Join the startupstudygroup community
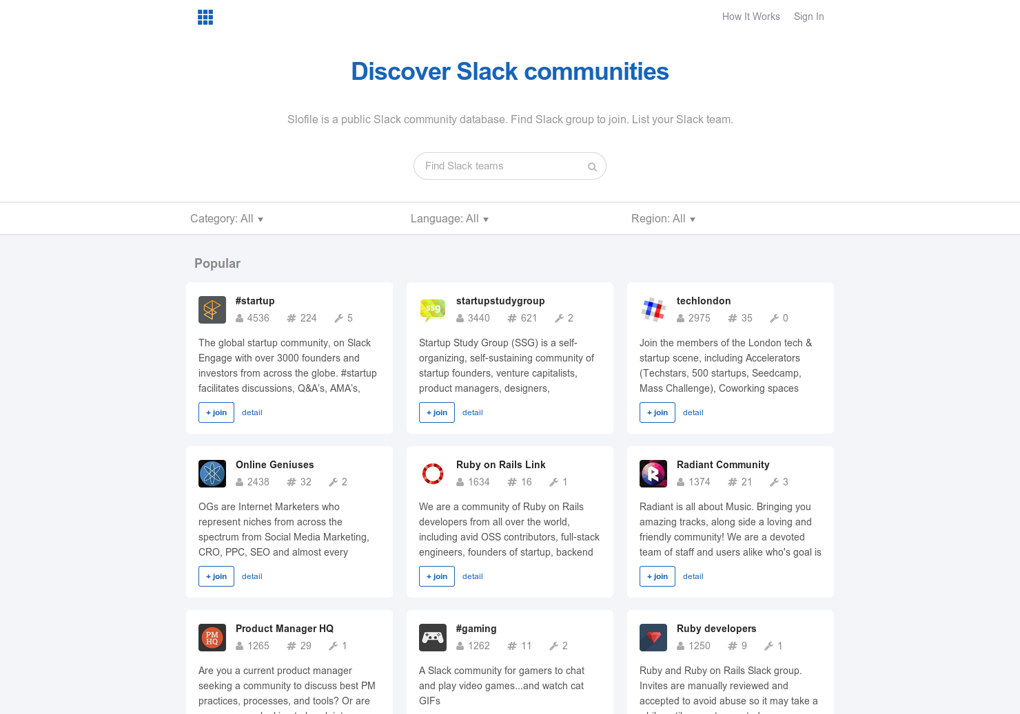Image resolution: width=1020 pixels, height=714 pixels. (x=437, y=412)
